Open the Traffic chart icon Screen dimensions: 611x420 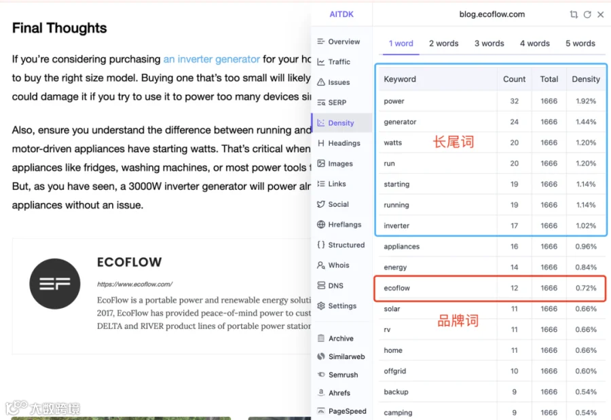click(320, 62)
